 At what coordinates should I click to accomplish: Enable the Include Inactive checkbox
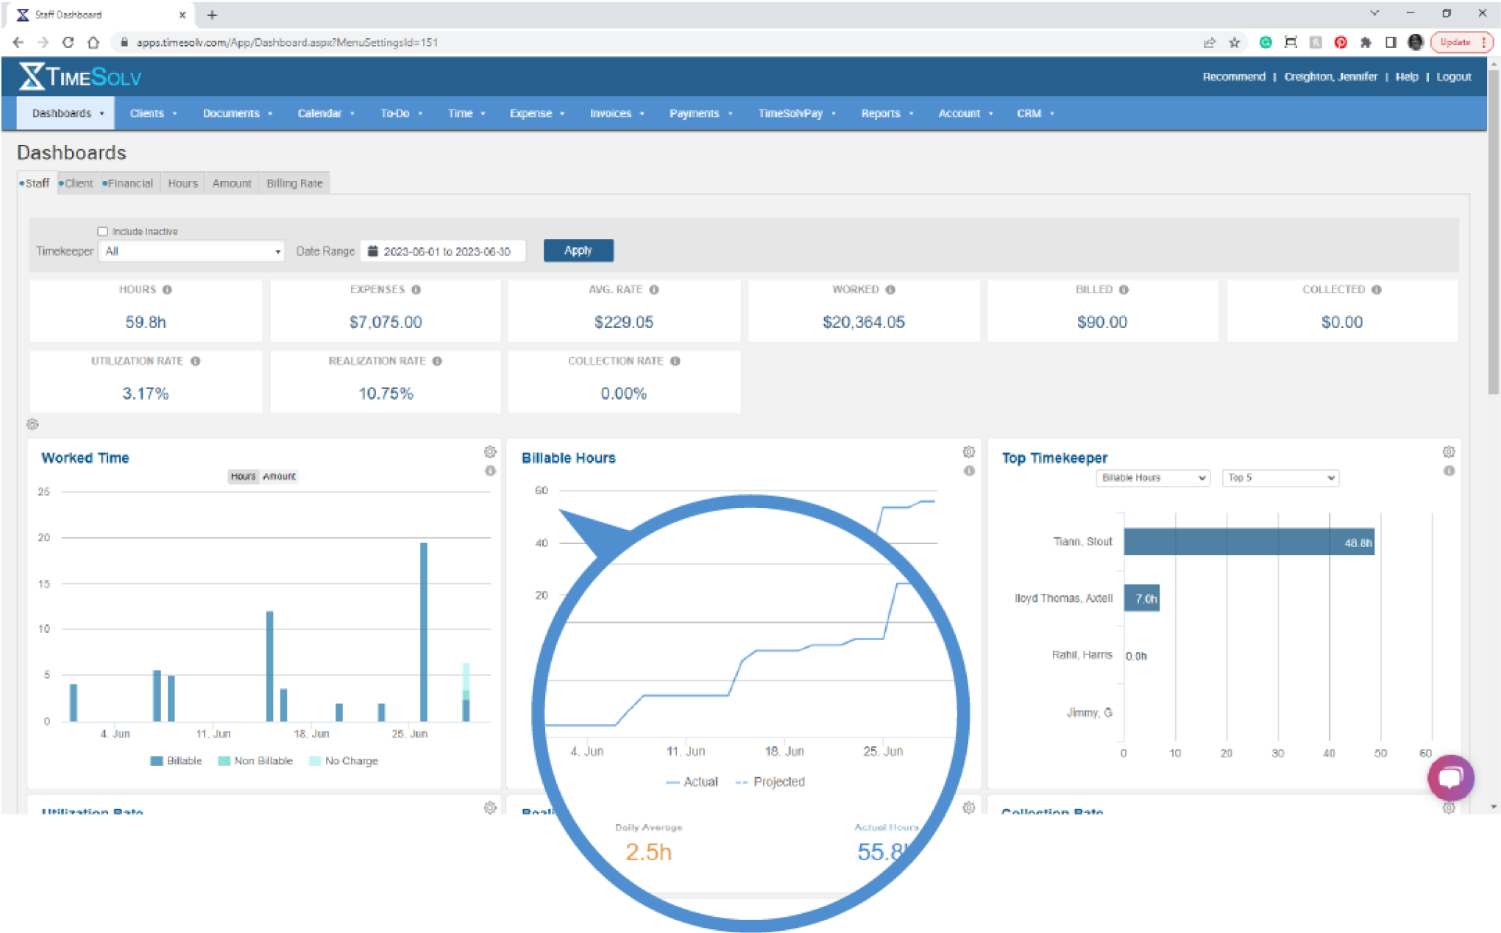(102, 231)
